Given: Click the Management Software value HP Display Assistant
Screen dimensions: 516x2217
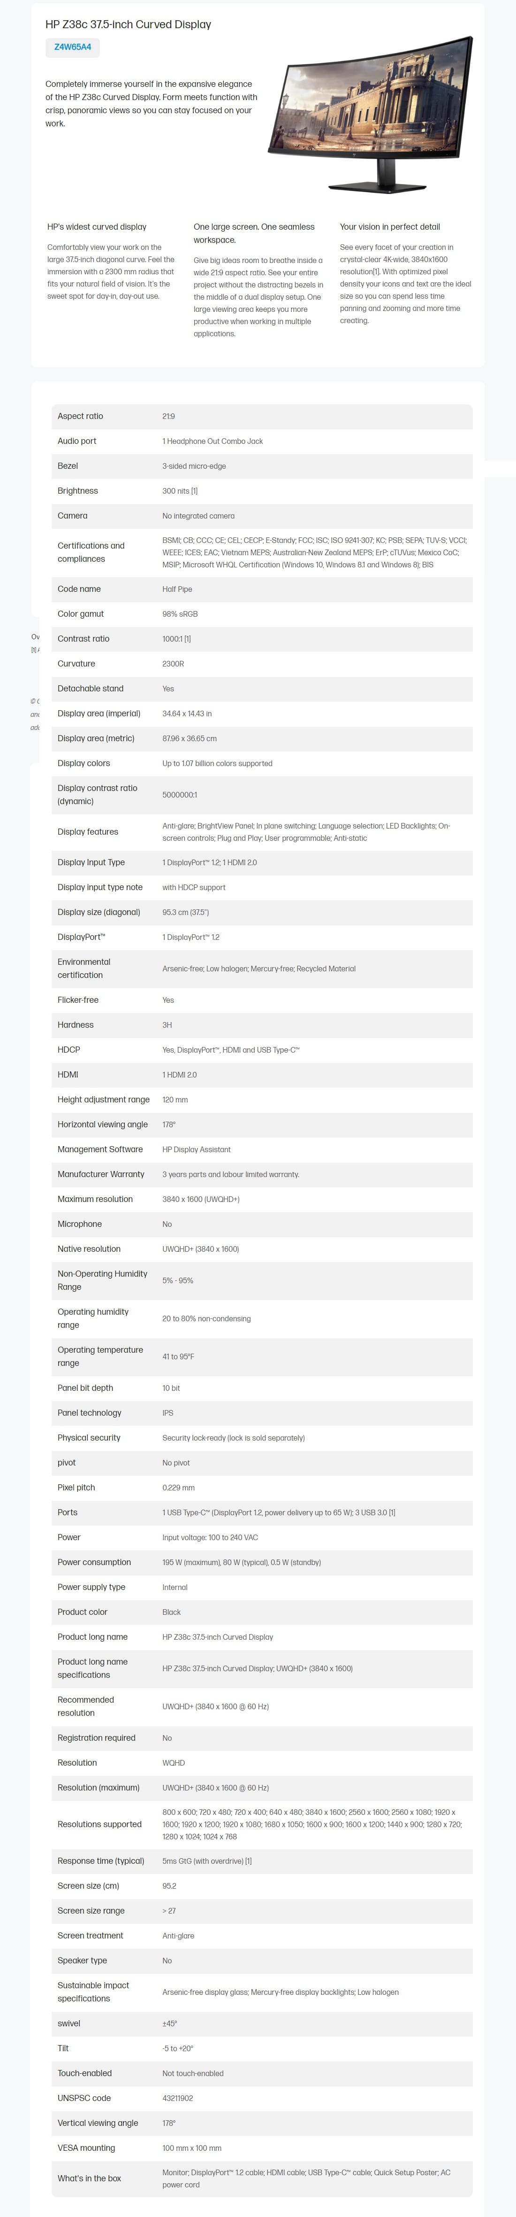Looking at the screenshot, I should point(196,1150).
